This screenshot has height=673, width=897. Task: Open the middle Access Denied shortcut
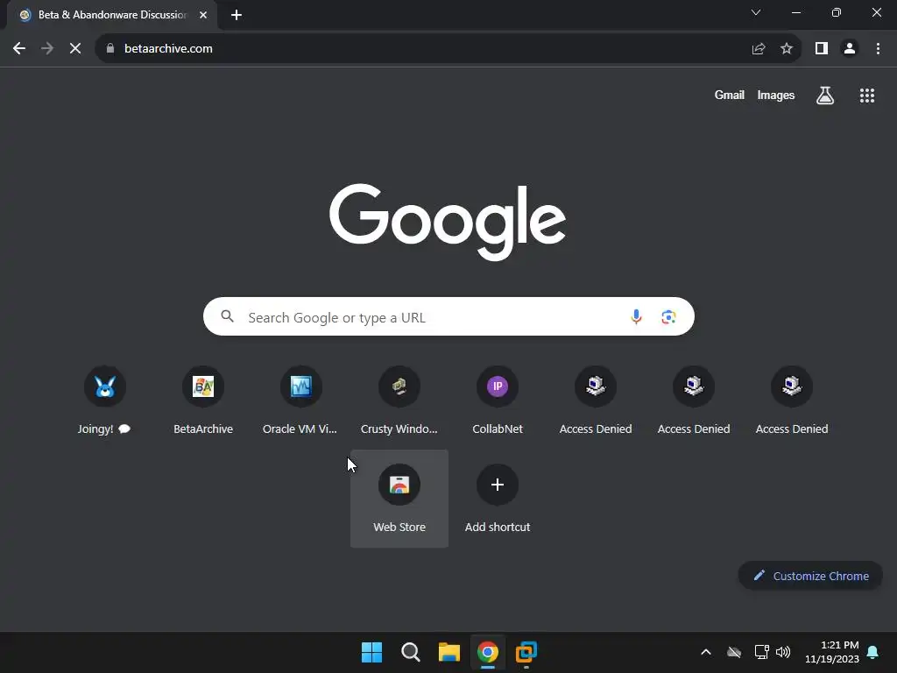coord(694,400)
